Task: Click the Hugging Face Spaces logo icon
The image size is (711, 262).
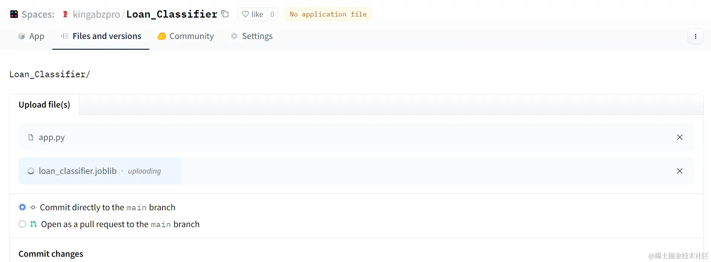Action: (14, 14)
